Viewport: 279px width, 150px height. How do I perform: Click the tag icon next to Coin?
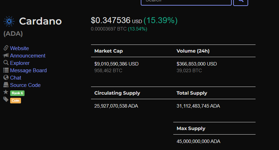click(6, 100)
